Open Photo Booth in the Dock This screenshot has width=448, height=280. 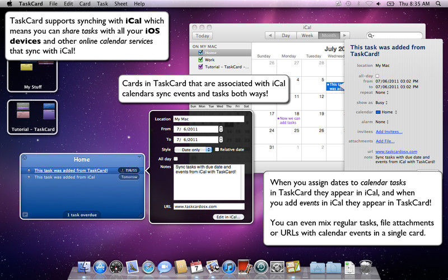(x=245, y=267)
